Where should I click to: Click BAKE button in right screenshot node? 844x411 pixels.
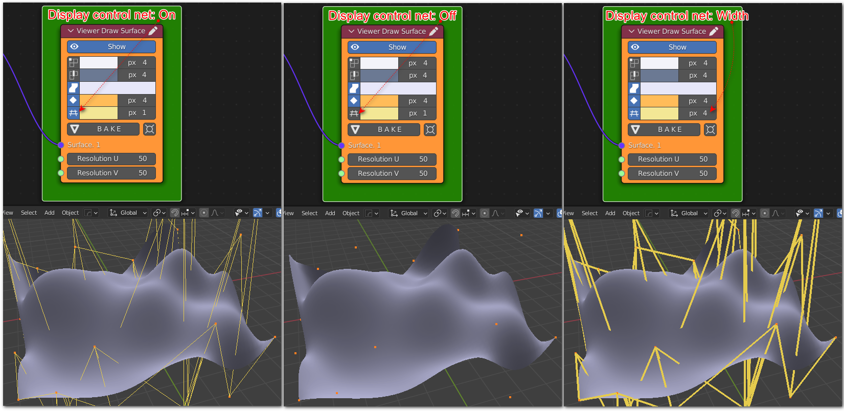tap(665, 130)
